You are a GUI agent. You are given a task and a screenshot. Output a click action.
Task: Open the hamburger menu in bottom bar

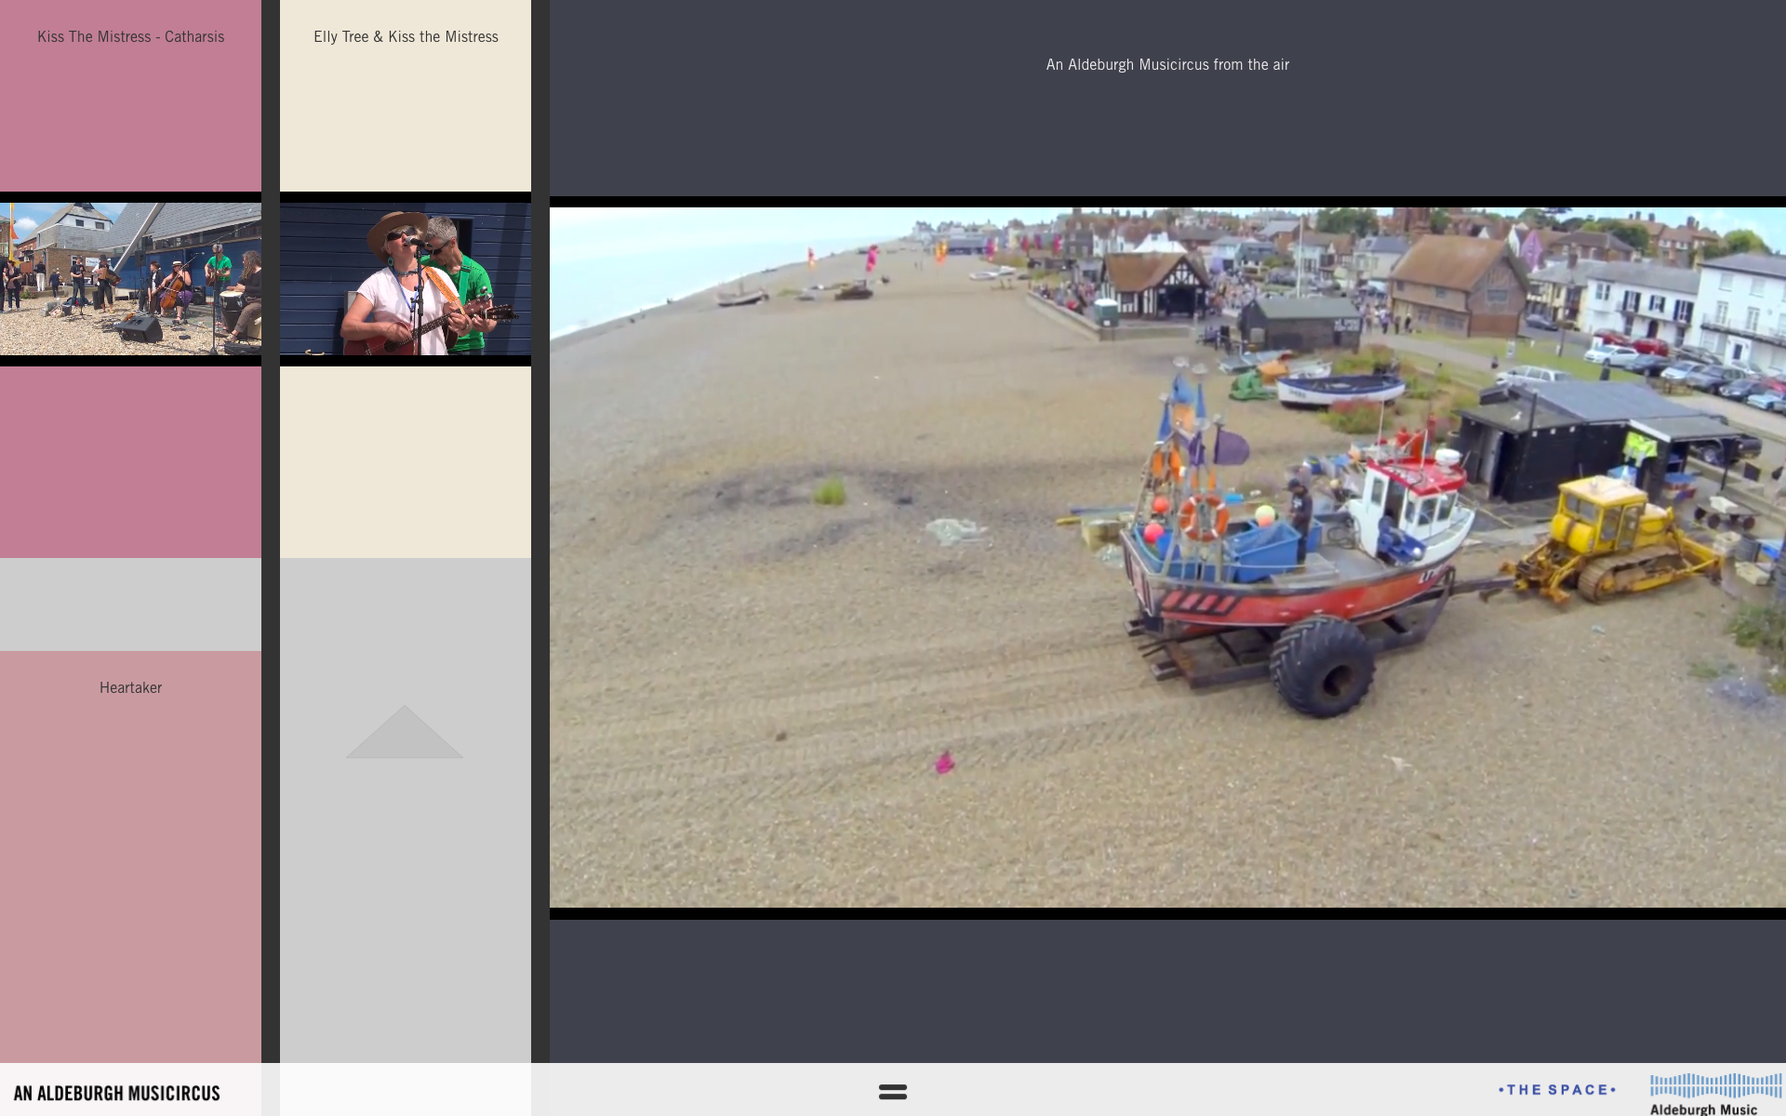pyautogui.click(x=892, y=1091)
